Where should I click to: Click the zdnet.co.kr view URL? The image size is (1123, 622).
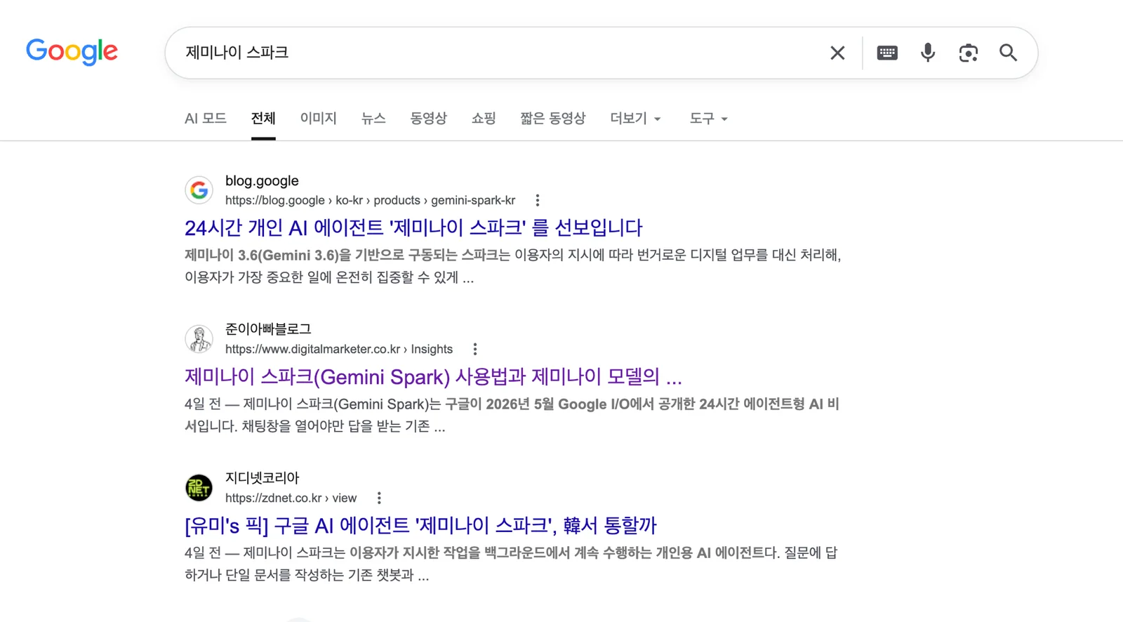291,498
